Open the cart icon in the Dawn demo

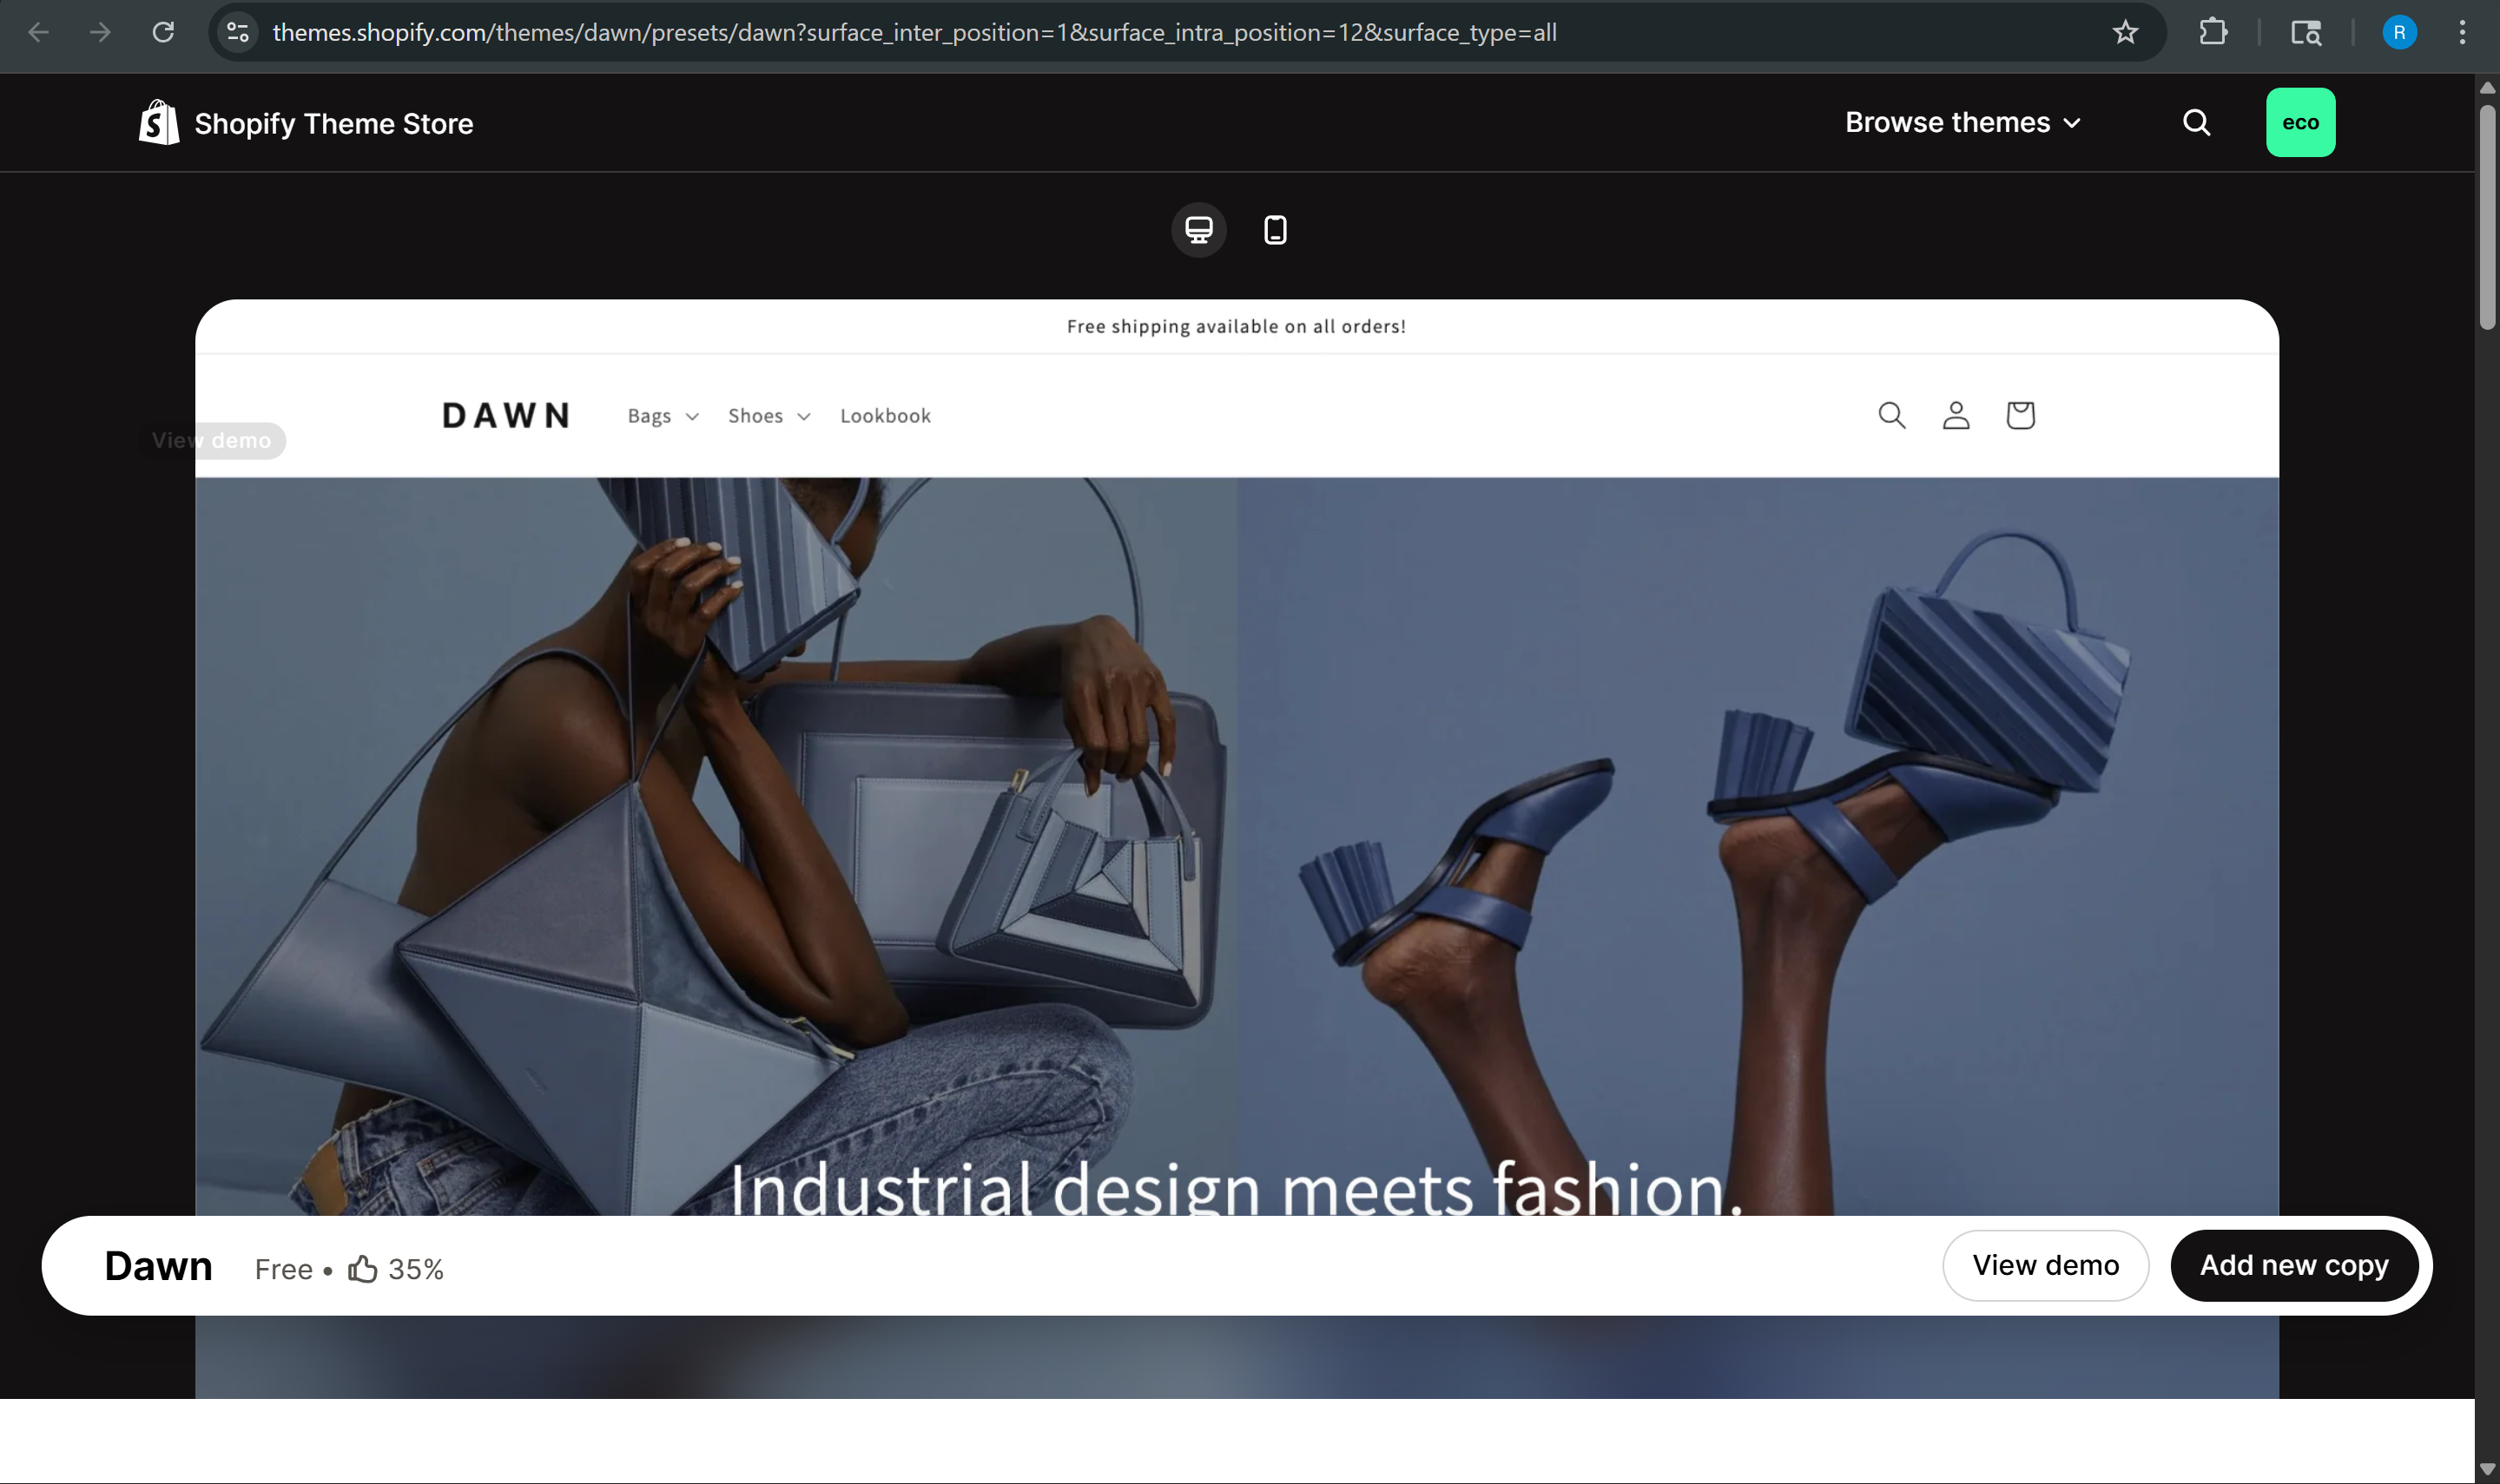point(2019,414)
